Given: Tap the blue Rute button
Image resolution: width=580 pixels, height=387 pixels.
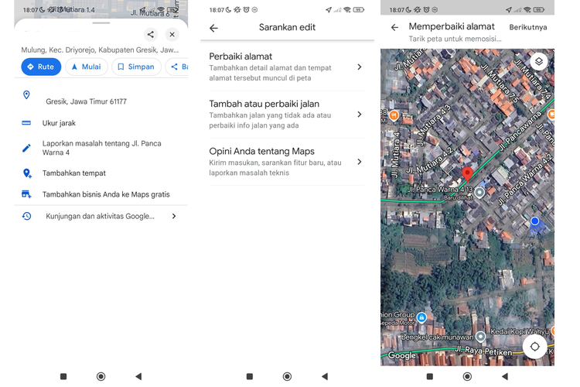Looking at the screenshot, I should [41, 67].
